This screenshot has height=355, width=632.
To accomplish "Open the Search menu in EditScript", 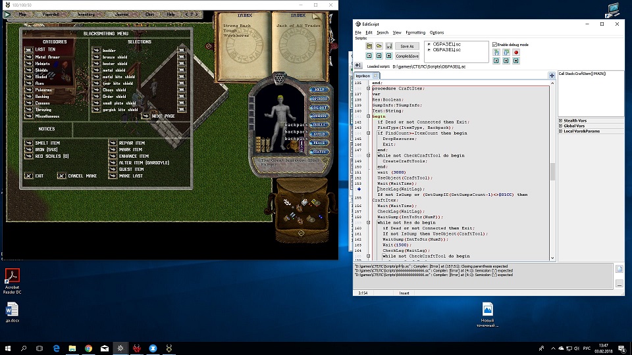I will [x=382, y=32].
